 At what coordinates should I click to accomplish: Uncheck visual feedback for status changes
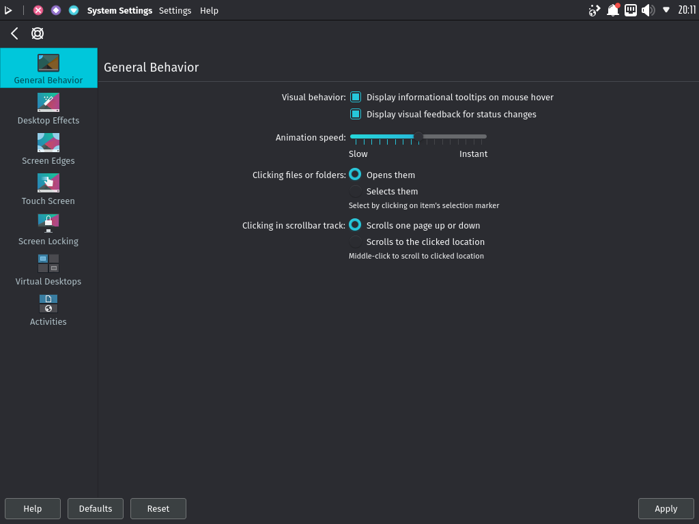(x=355, y=114)
